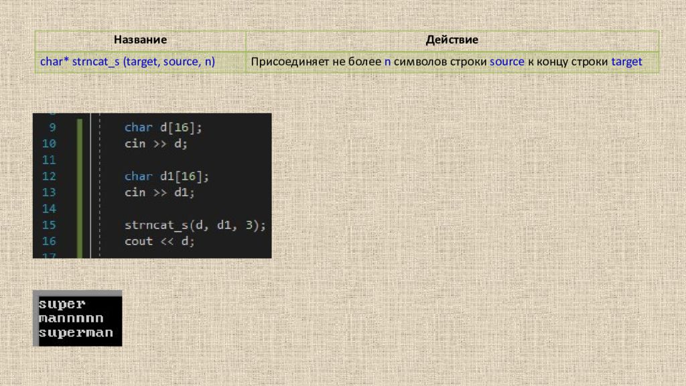The height and width of the screenshot is (386, 686).
Task: Click line number 16 in the gutter
Action: [49, 241]
